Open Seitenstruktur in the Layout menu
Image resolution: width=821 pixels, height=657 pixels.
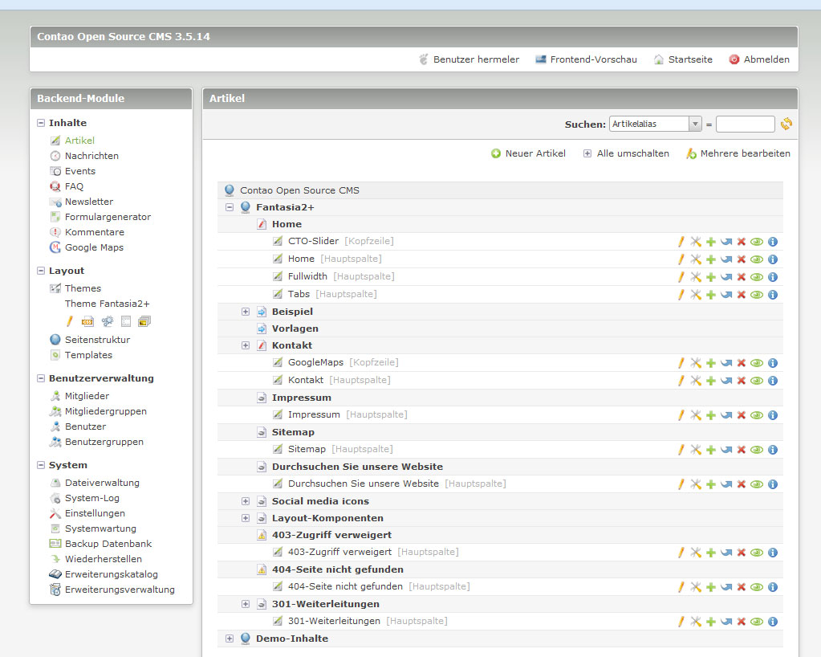coord(96,340)
